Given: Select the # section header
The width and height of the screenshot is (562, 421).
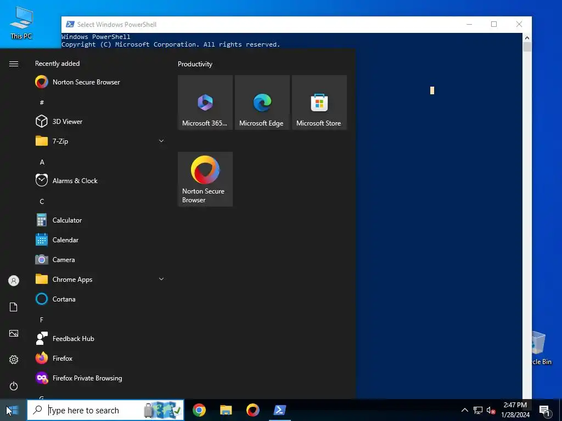Looking at the screenshot, I should pos(42,103).
